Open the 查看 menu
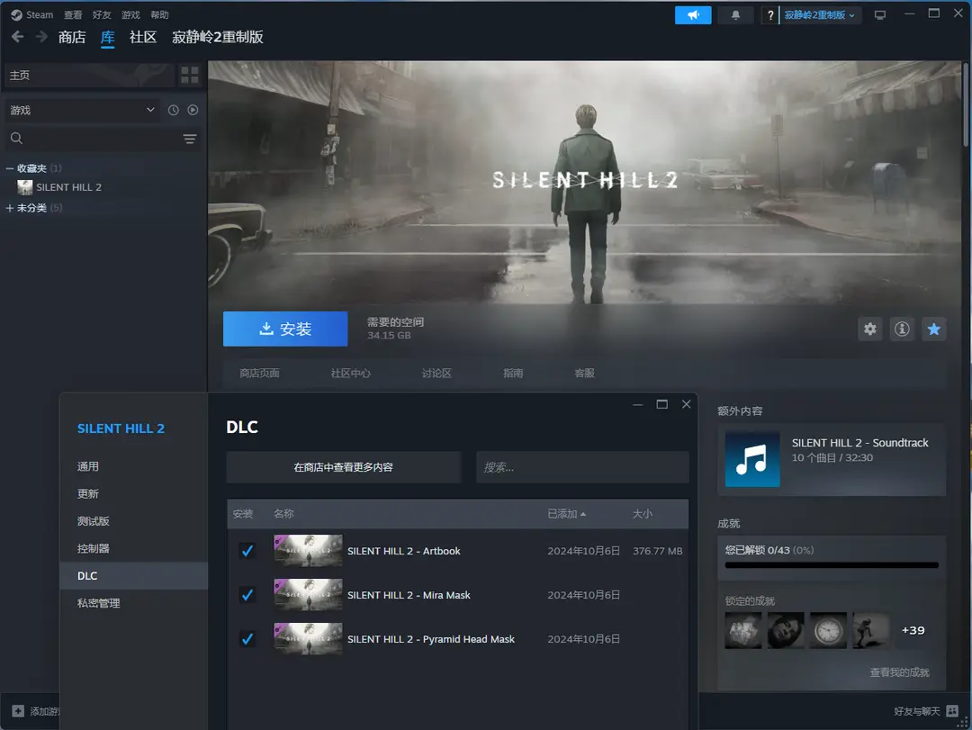Screen dimensions: 972x730 click(73, 15)
